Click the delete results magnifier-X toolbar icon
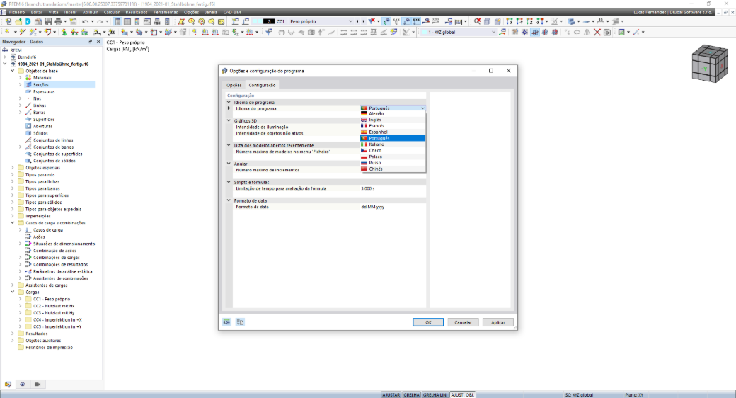 (x=478, y=21)
